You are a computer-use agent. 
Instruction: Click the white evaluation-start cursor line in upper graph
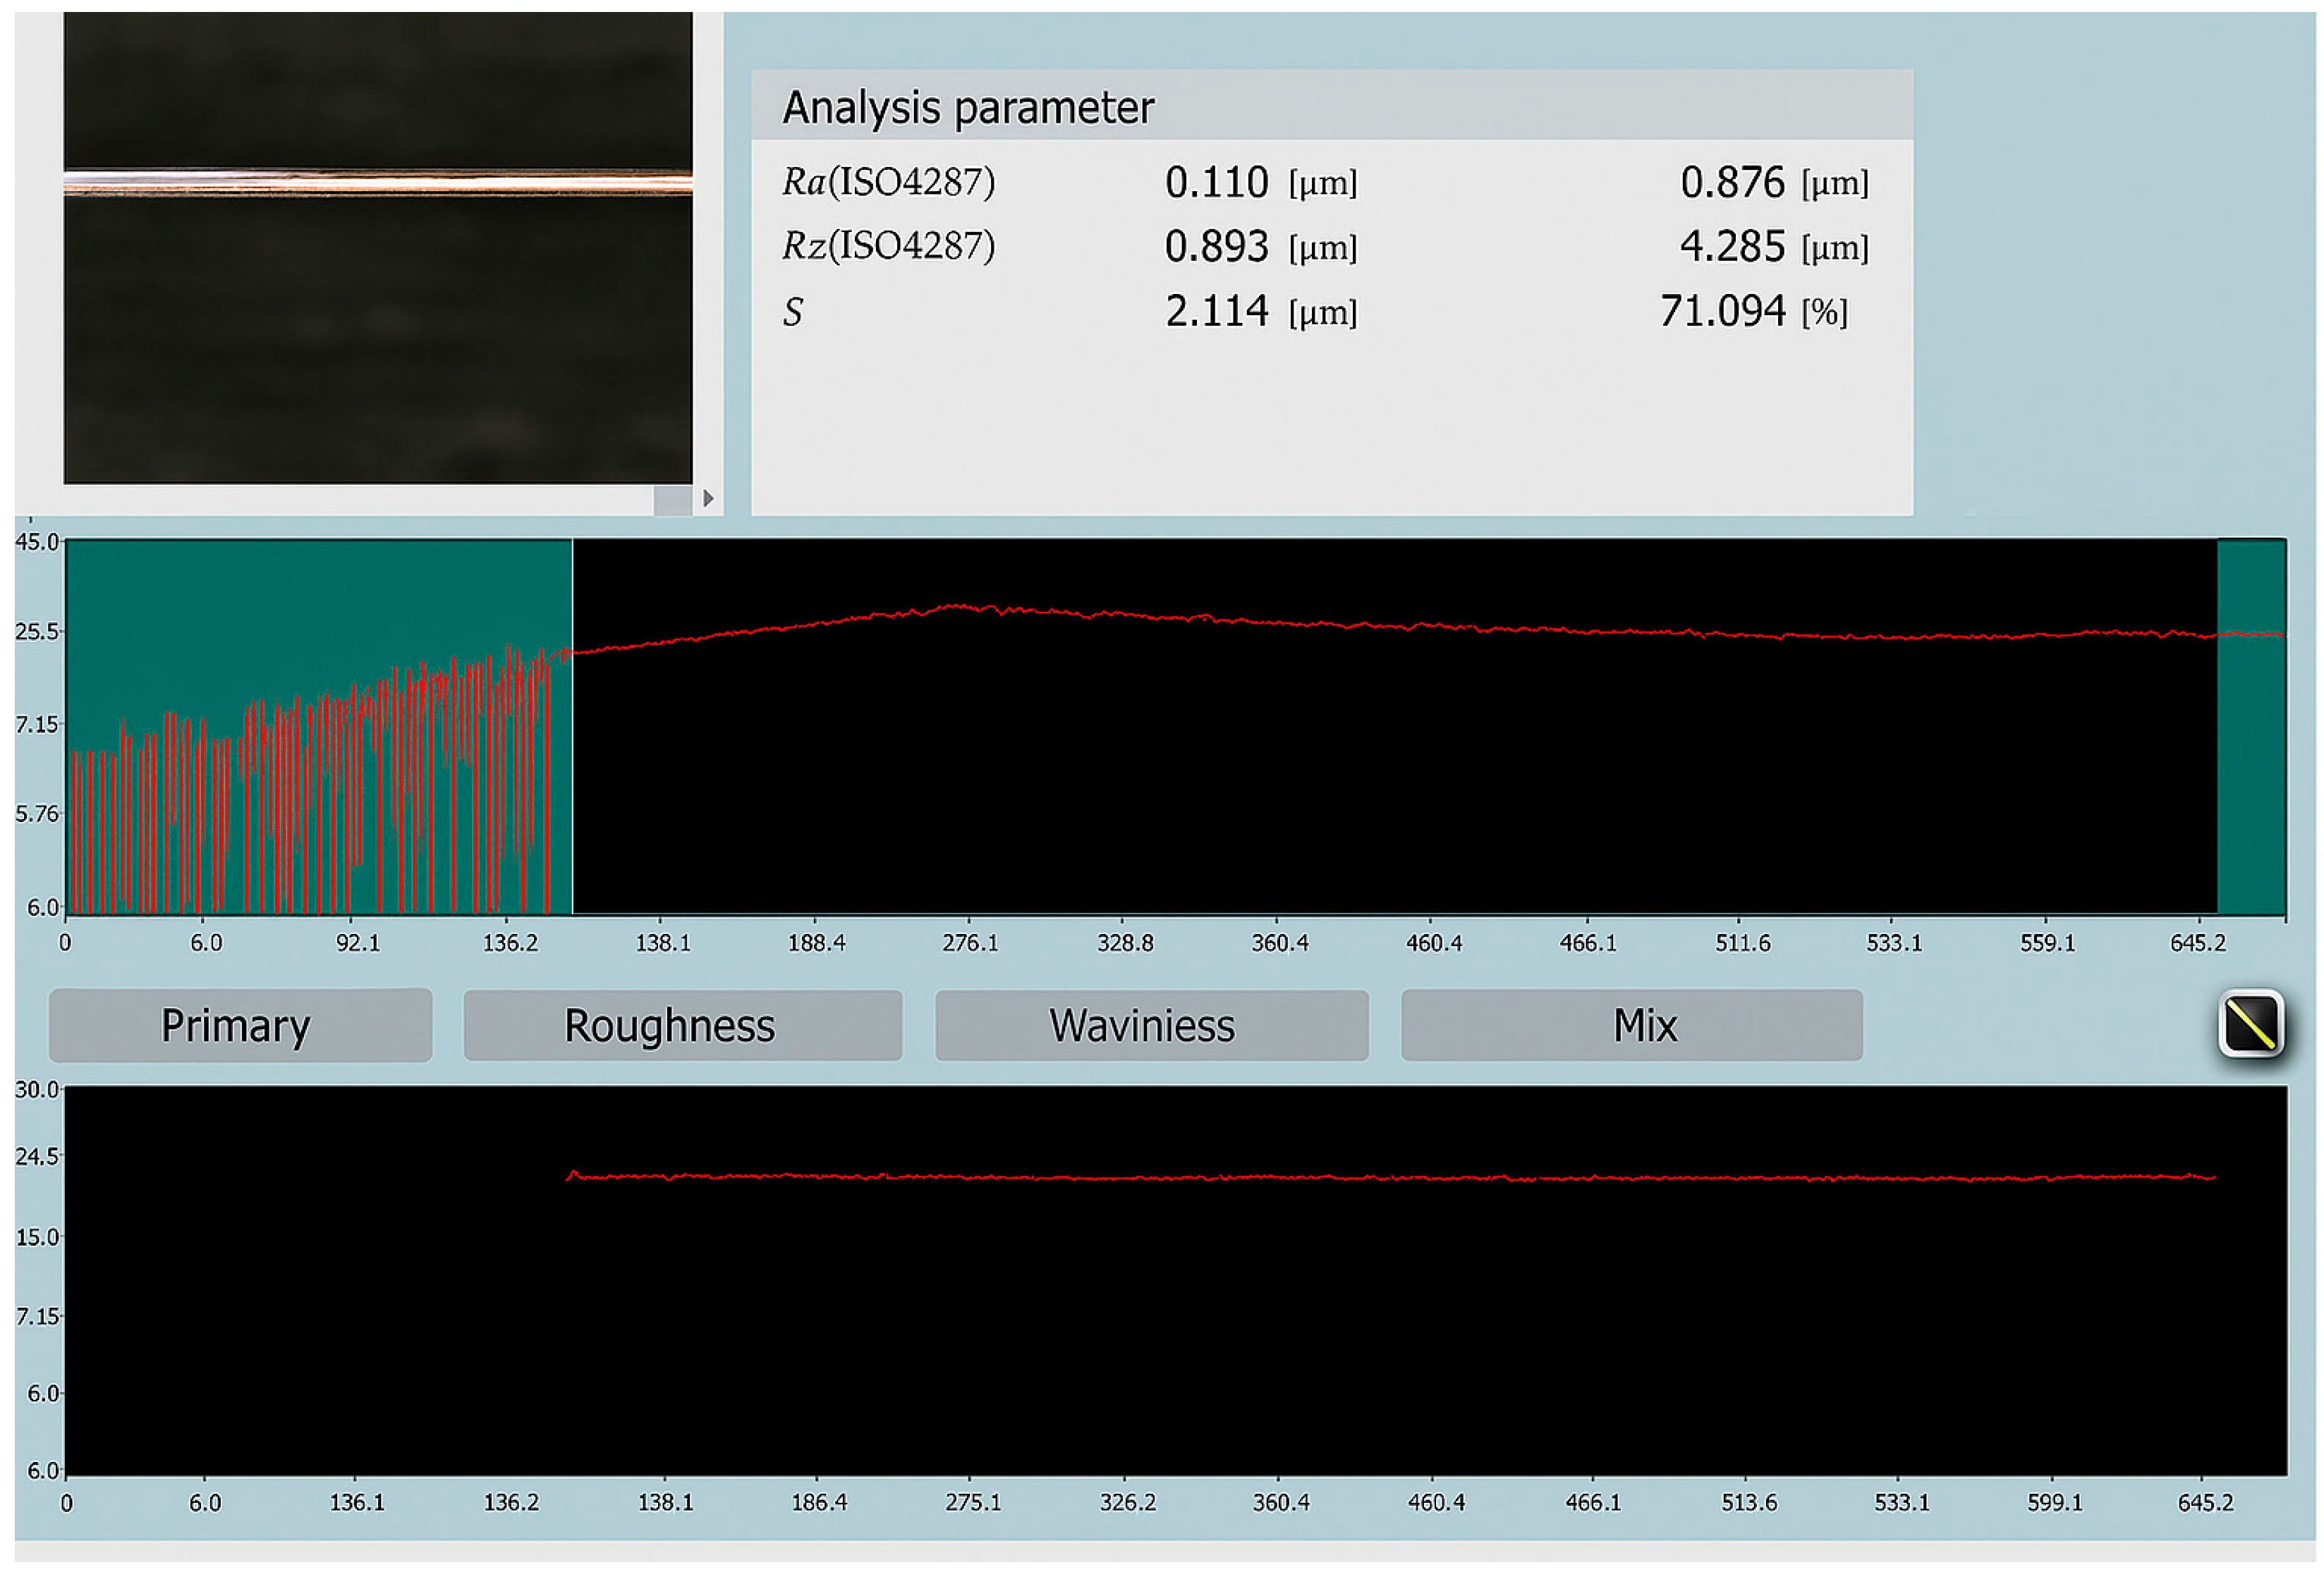[x=572, y=780]
